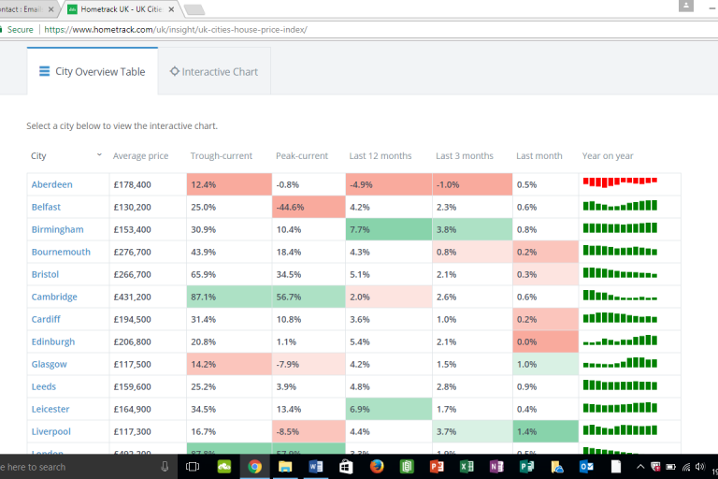Click Birmingham's year on year bar chart
This screenshot has width=718, height=479.
pos(620,229)
